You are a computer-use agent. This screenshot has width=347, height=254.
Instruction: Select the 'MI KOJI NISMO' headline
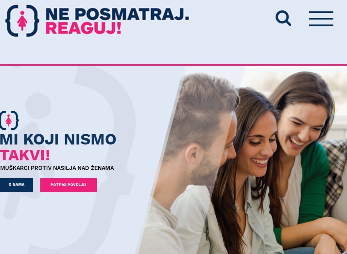[58, 140]
